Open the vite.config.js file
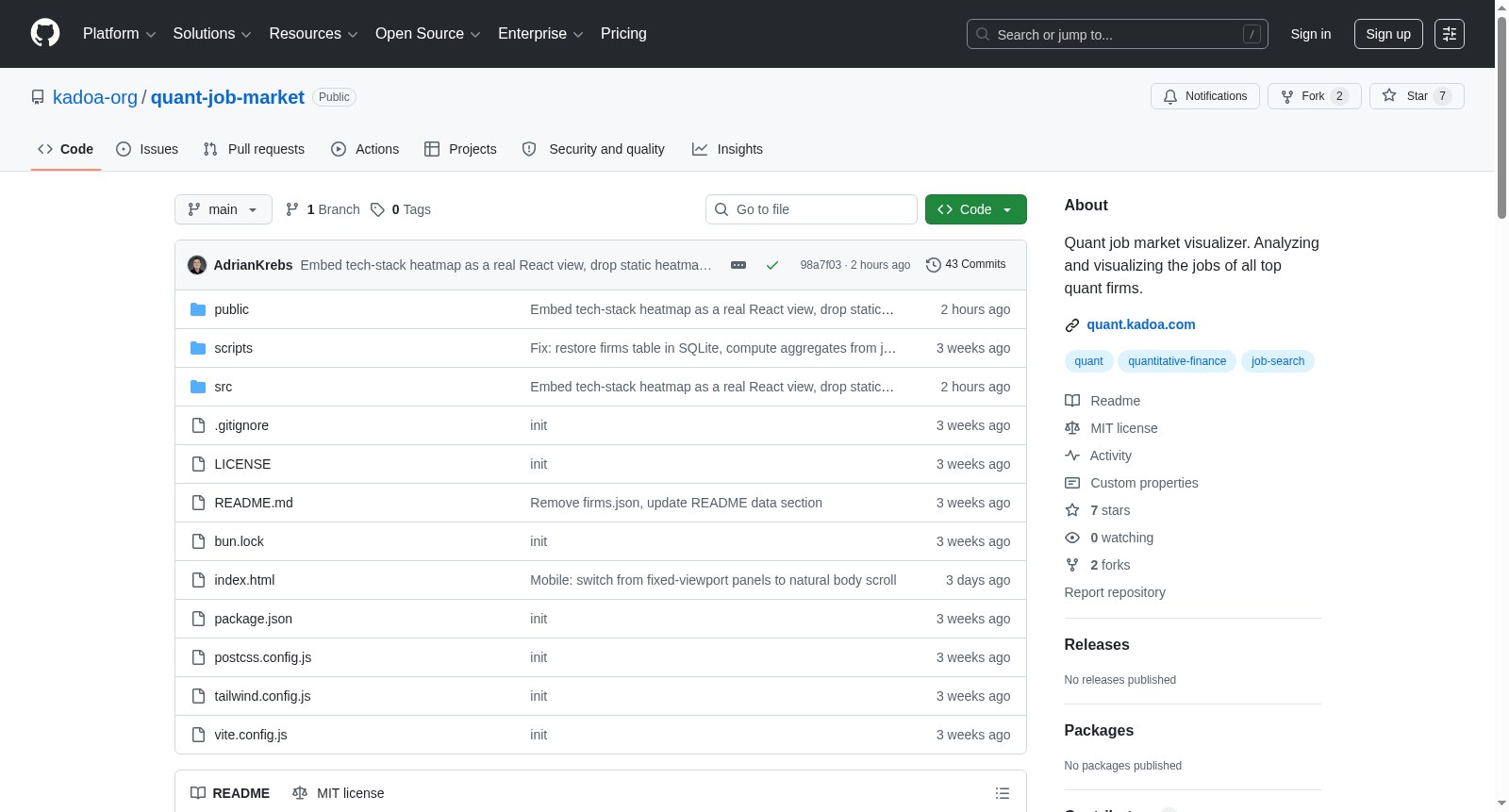This screenshot has height=812, width=1509. point(251,735)
